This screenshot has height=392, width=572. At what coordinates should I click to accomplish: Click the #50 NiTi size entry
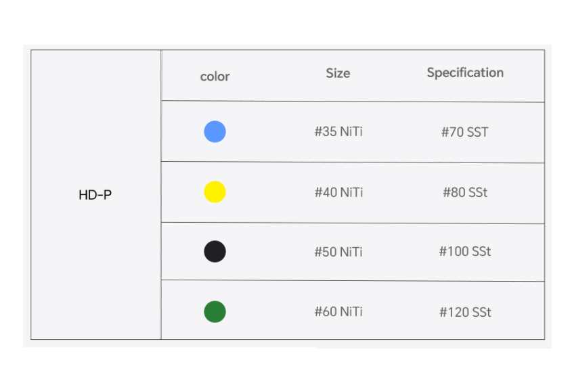(x=338, y=252)
